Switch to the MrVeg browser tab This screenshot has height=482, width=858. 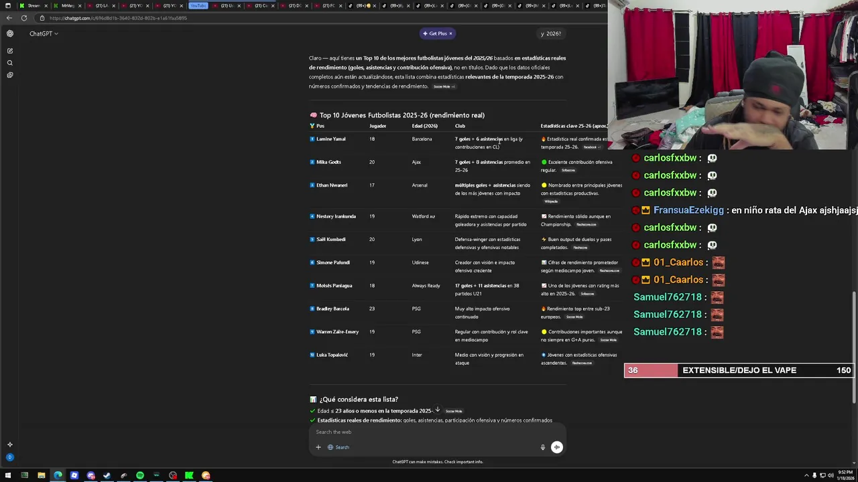pos(67,5)
